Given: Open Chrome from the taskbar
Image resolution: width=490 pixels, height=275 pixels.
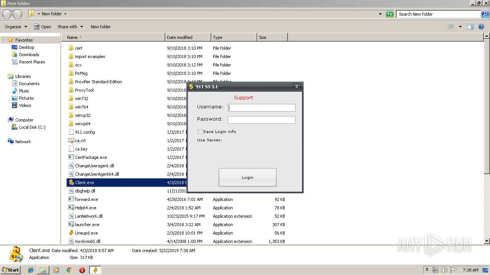Looking at the screenshot, I should pyautogui.click(x=69, y=270).
